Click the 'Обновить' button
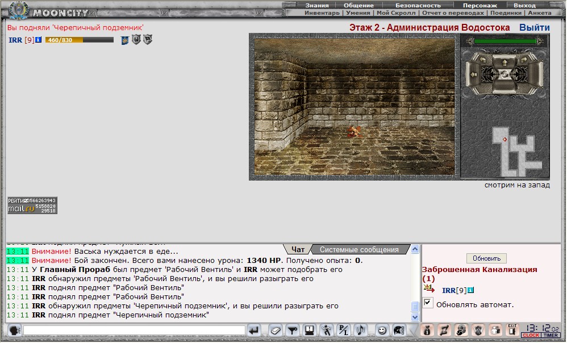The image size is (567, 343). pyautogui.click(x=486, y=258)
